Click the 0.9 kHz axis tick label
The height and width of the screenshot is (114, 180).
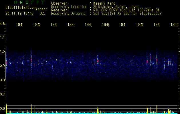click(2, 66)
